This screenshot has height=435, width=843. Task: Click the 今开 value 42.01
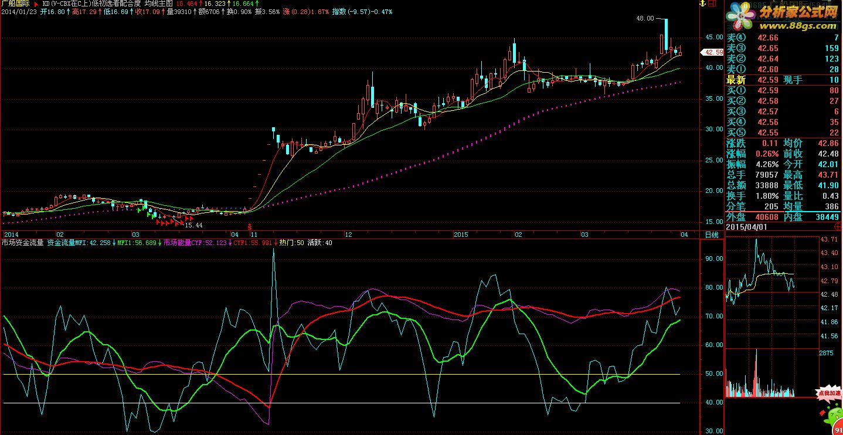click(828, 164)
